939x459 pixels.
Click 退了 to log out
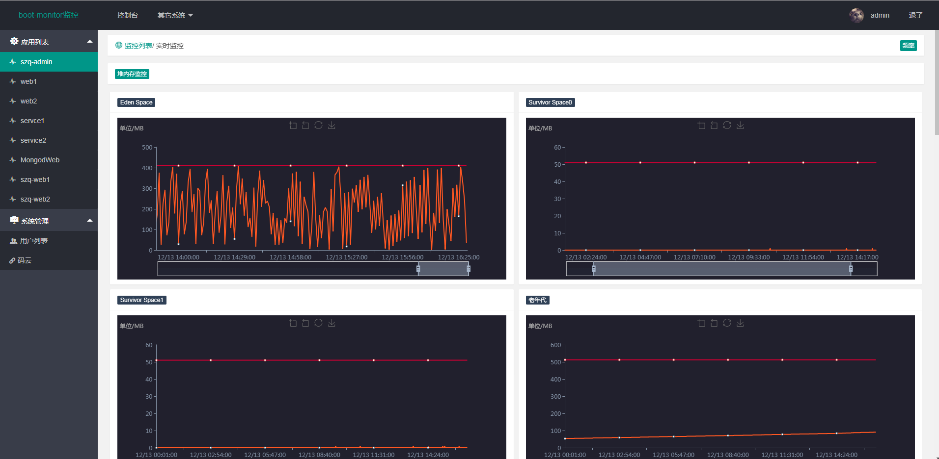pyautogui.click(x=915, y=15)
